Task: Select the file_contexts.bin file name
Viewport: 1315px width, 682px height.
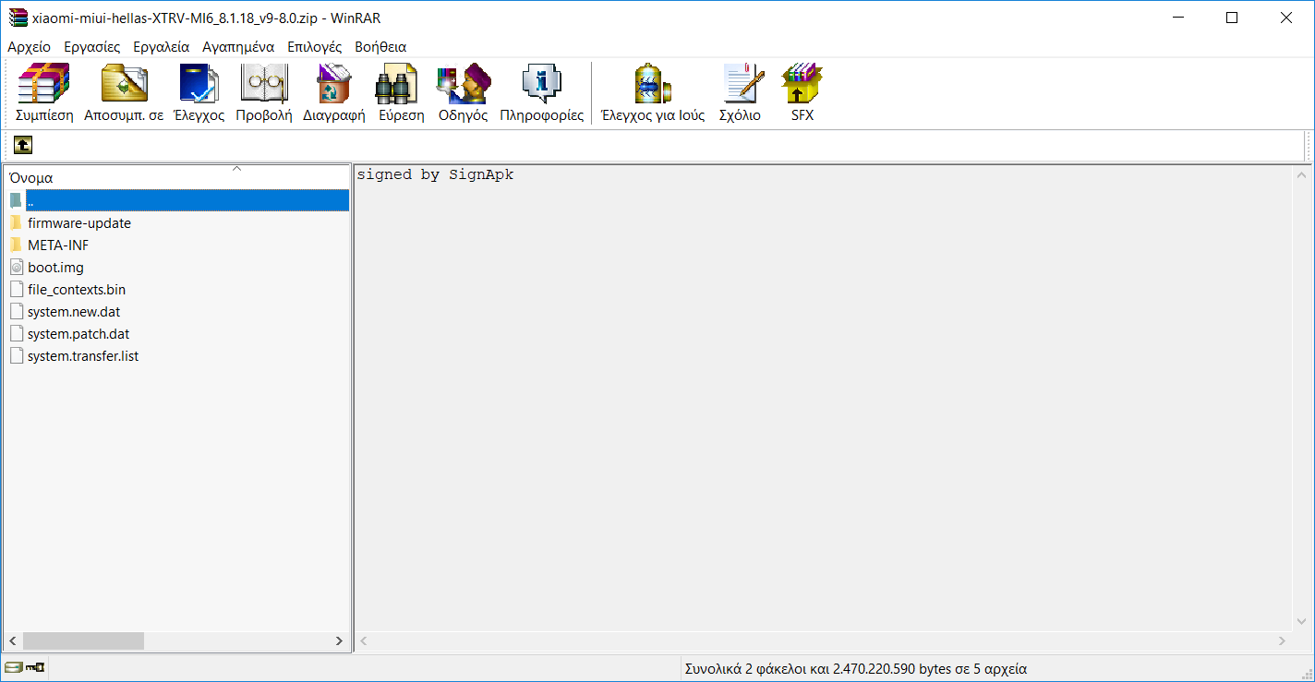Action: click(77, 290)
